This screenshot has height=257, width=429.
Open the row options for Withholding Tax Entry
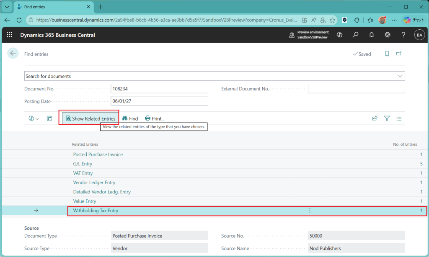click(x=310, y=211)
